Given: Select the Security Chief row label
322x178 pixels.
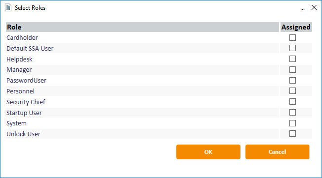Looking at the screenshot, I should pyautogui.click(x=26, y=102).
